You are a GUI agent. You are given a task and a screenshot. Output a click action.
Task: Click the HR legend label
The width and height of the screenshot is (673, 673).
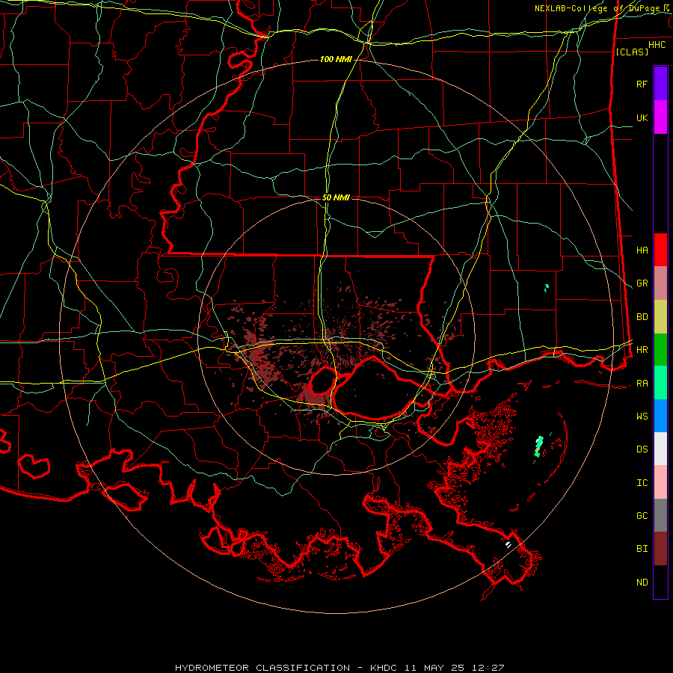(x=642, y=350)
